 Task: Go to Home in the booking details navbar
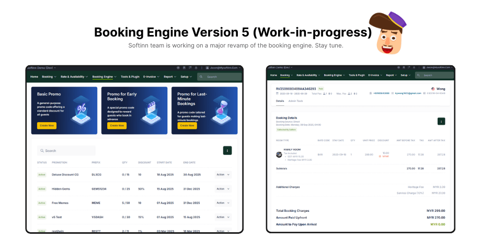click(x=273, y=75)
